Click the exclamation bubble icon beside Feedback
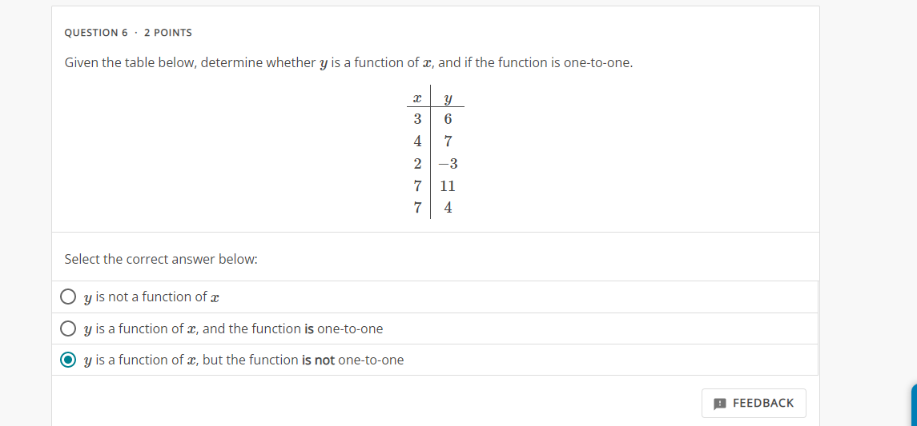Screen dimensions: 917x426 (x=719, y=404)
